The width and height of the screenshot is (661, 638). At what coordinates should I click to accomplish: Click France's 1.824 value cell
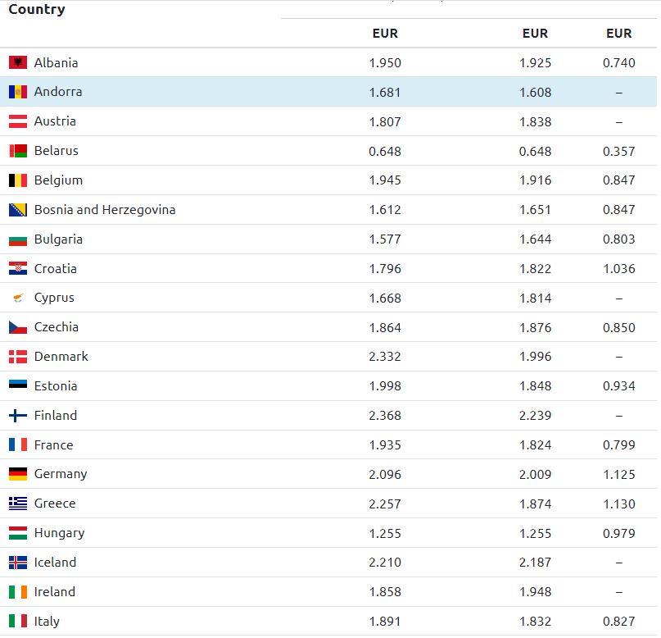(536, 445)
